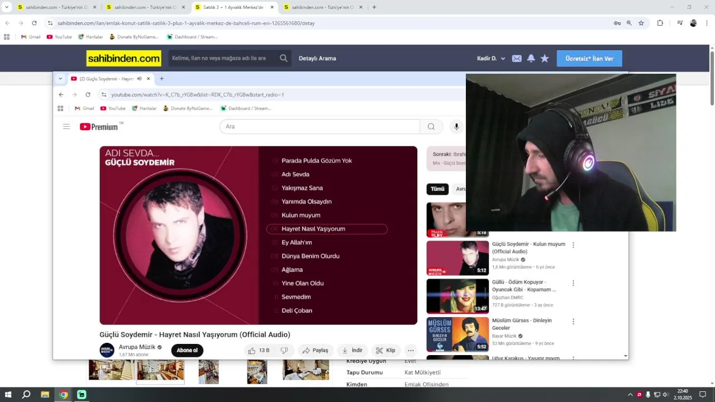The image size is (715, 402).
Task: Open more actions for the video
Action: (411, 350)
